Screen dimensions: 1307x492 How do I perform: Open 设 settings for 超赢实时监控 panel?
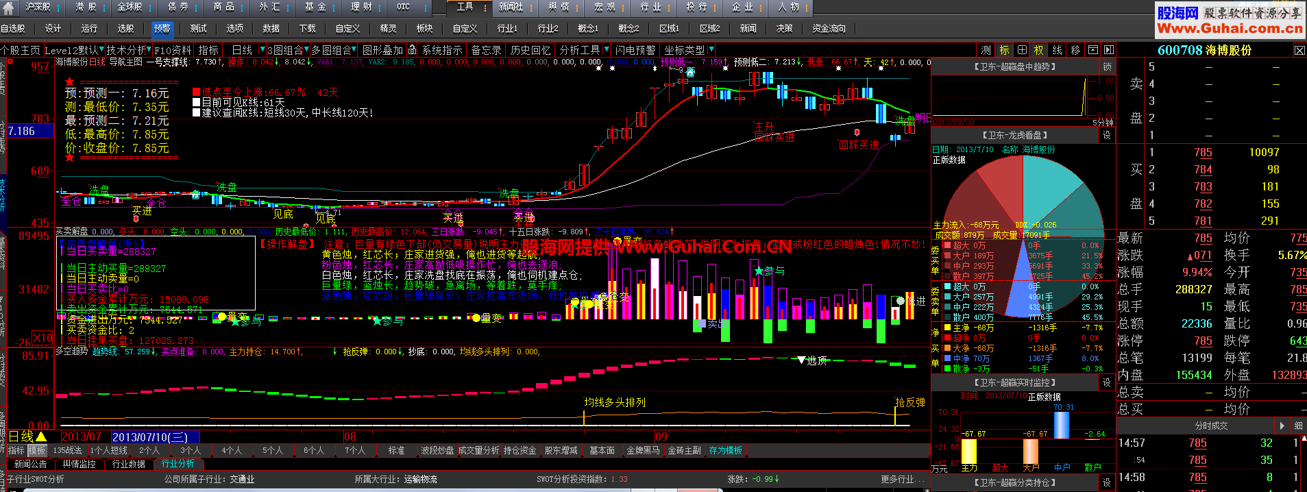tap(1107, 382)
